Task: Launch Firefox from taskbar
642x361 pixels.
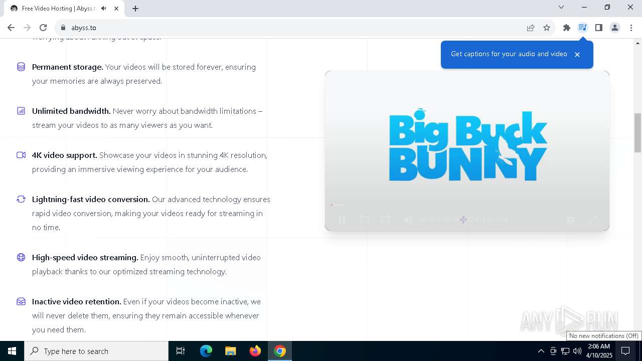Action: point(255,351)
